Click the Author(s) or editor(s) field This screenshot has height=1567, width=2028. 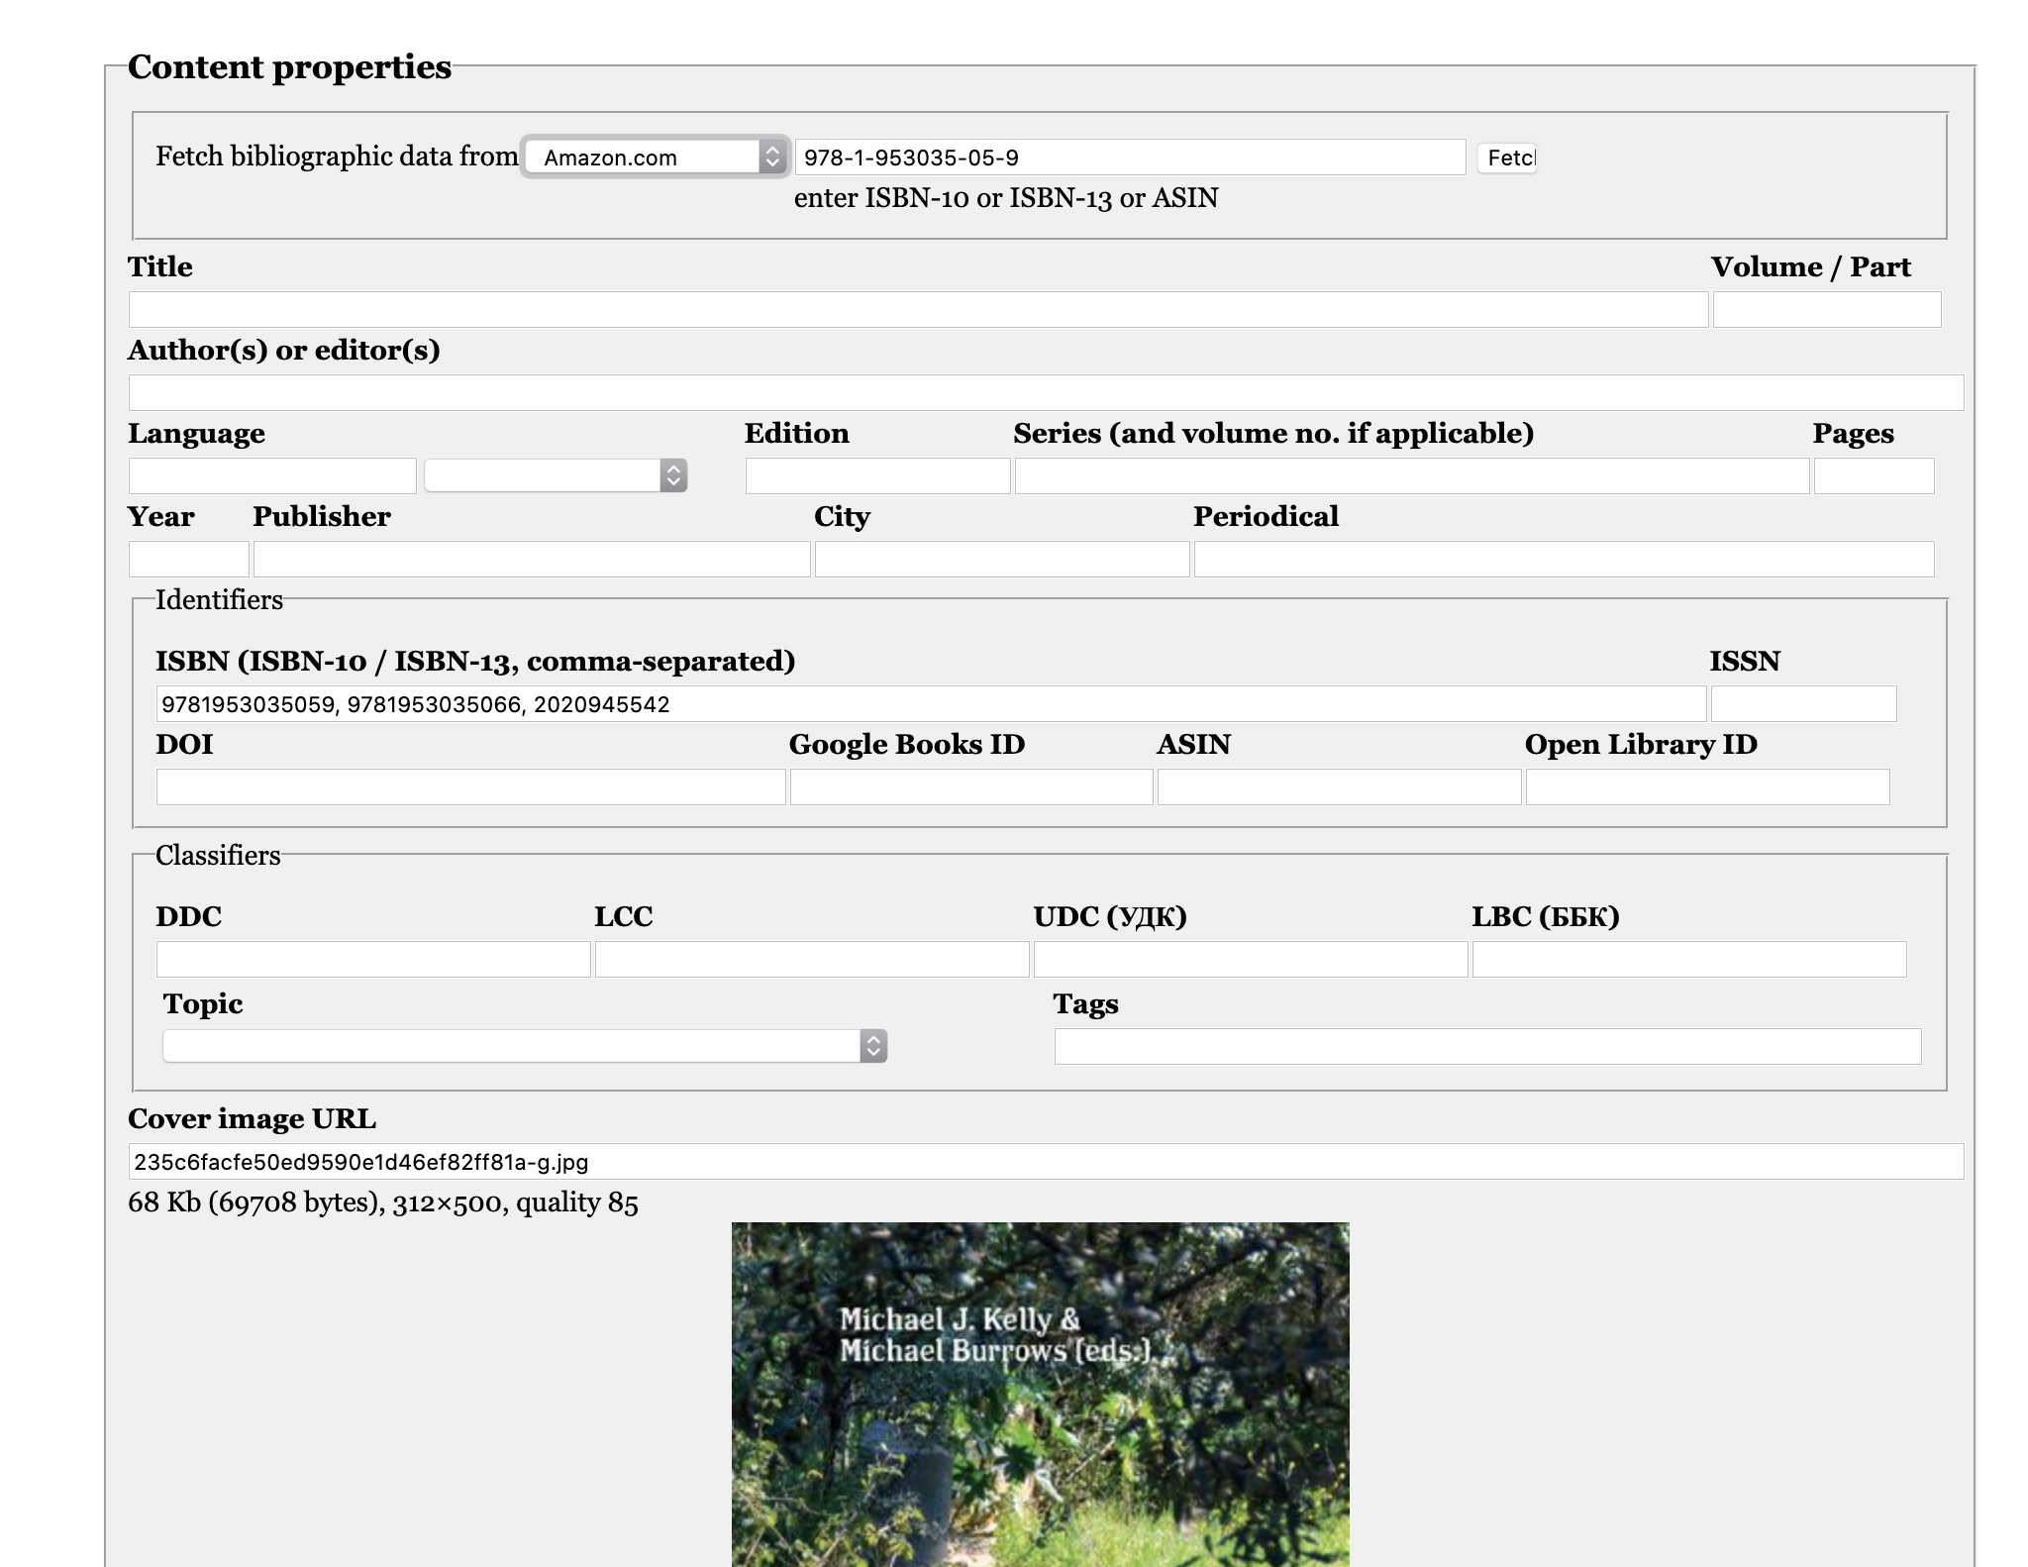pos(1045,393)
